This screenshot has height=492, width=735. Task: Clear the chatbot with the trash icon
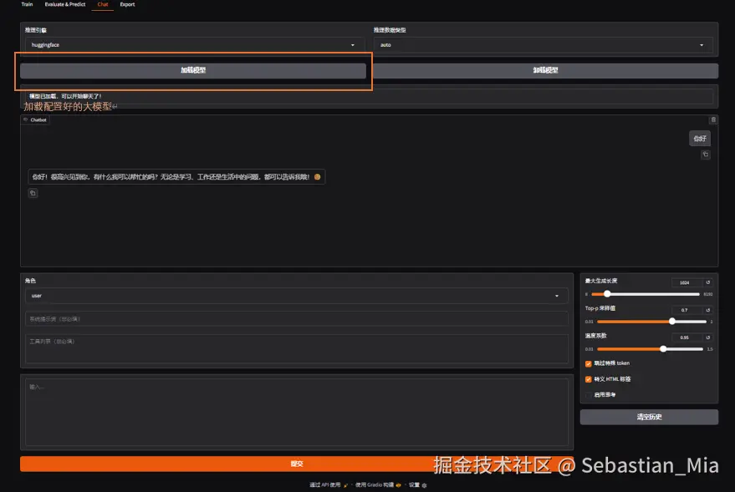[713, 119]
